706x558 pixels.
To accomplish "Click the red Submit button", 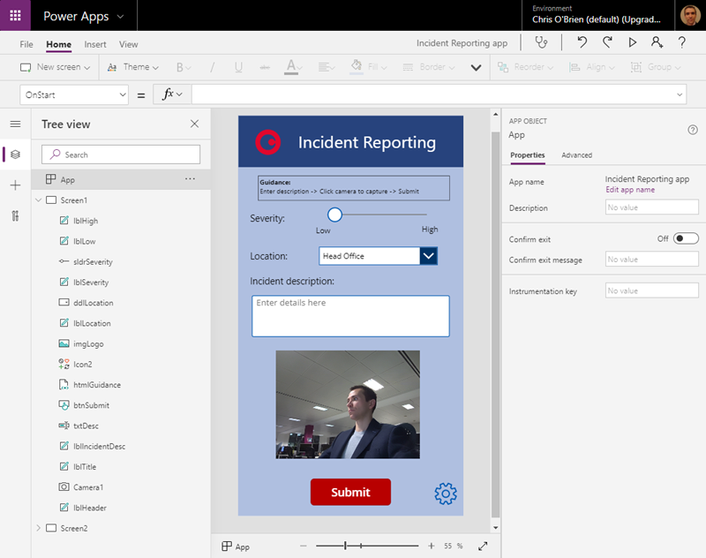I will 350,492.
